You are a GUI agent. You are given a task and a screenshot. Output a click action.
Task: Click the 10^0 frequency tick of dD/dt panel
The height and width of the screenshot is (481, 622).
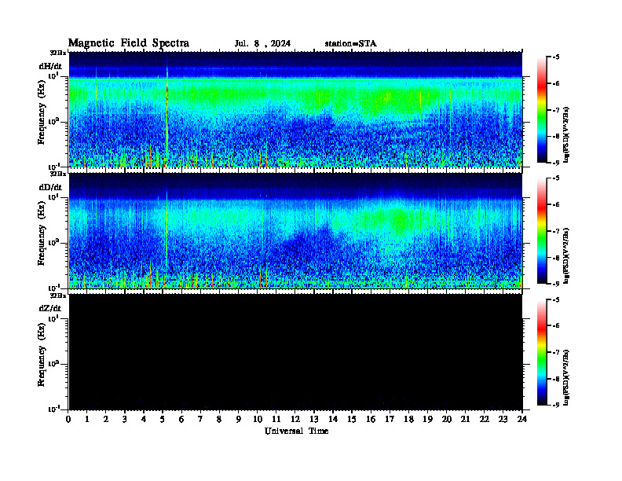[53, 243]
